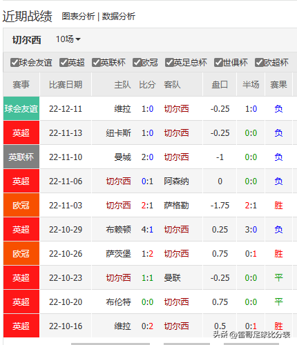Click 维拉 in the 22-12-11 row
This screenshot has width=297, height=345.
[122, 109]
